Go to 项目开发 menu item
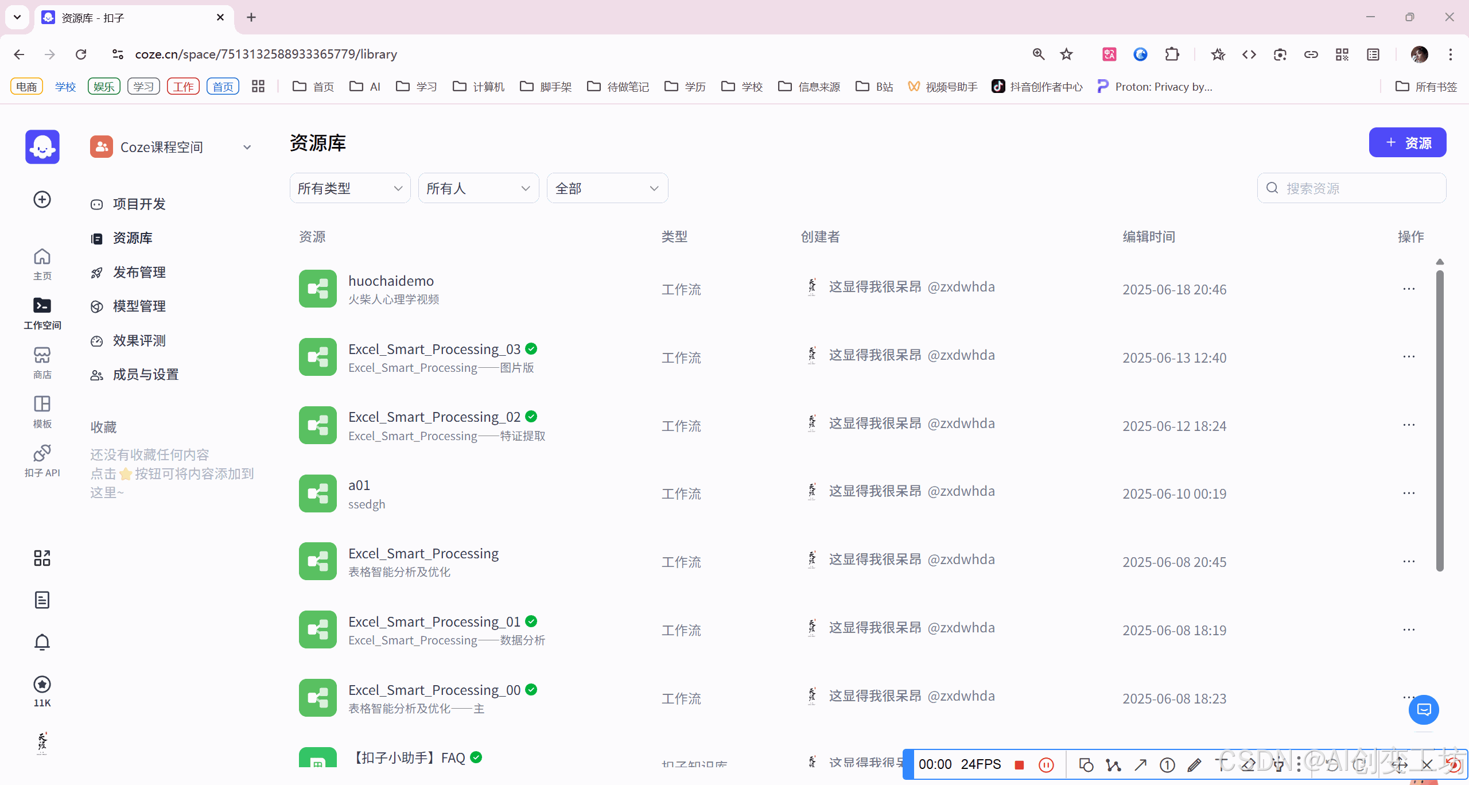The width and height of the screenshot is (1469, 785). (139, 204)
